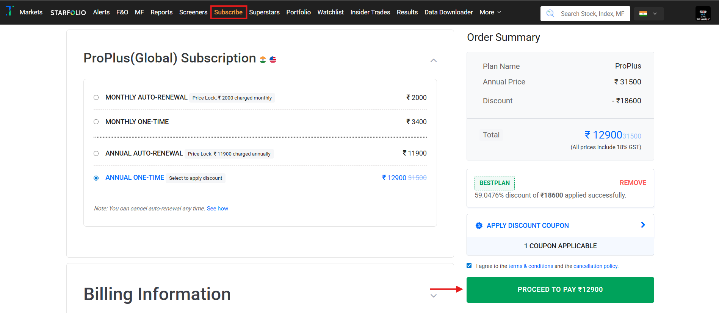
Task: Open the user profile avatar
Action: pos(703,14)
